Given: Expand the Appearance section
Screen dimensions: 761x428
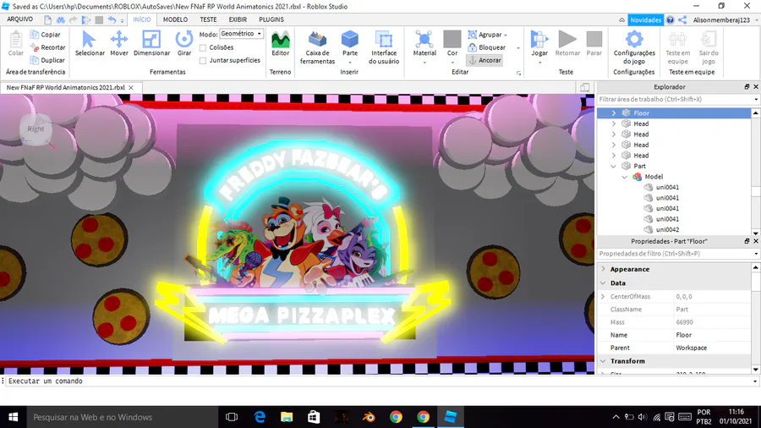Looking at the screenshot, I should [x=603, y=269].
